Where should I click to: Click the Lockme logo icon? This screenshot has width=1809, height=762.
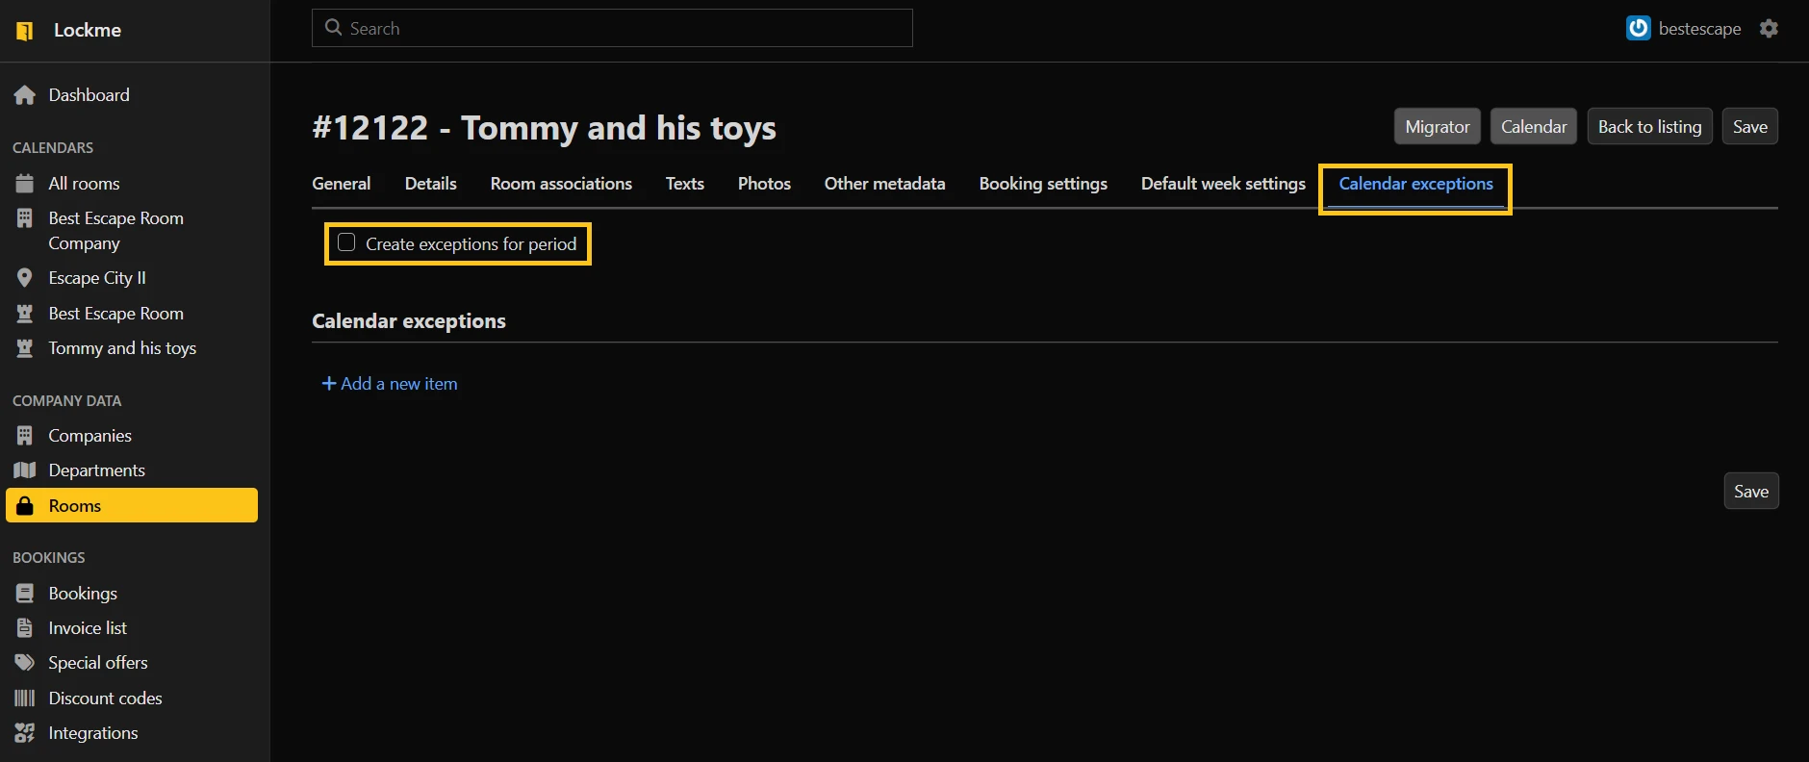click(x=25, y=31)
